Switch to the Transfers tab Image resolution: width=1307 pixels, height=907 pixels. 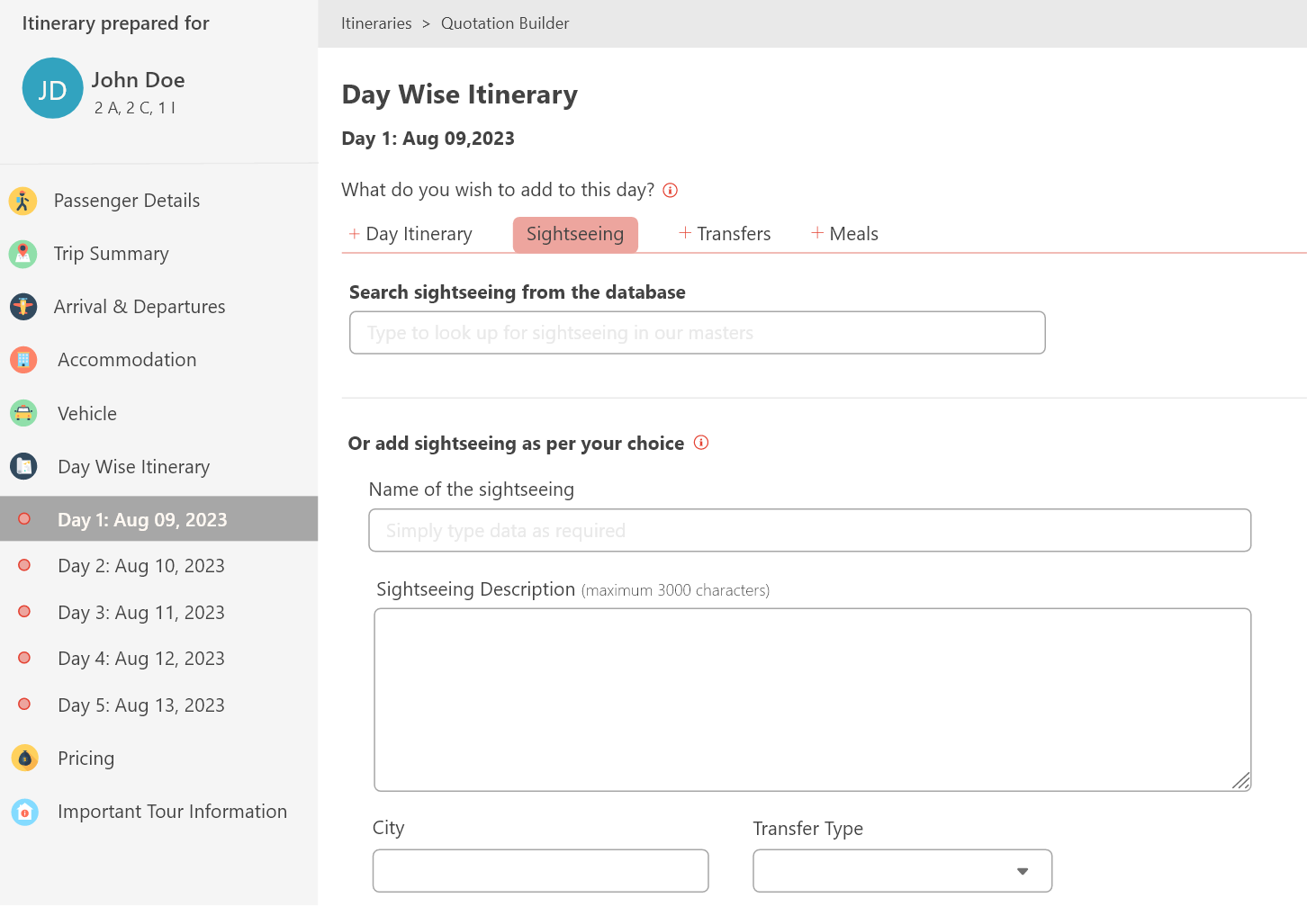pyautogui.click(x=725, y=233)
